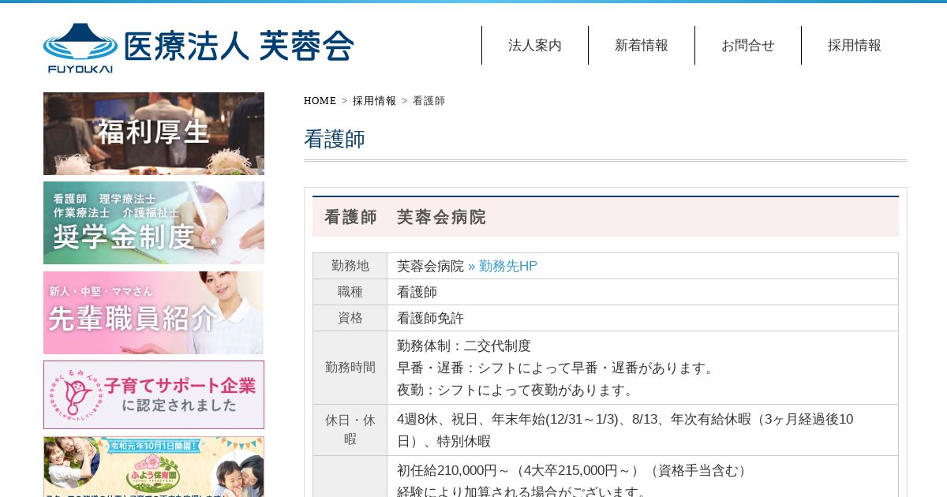
Task: Select the 勤務時間 table header cell
Action: click(x=350, y=368)
